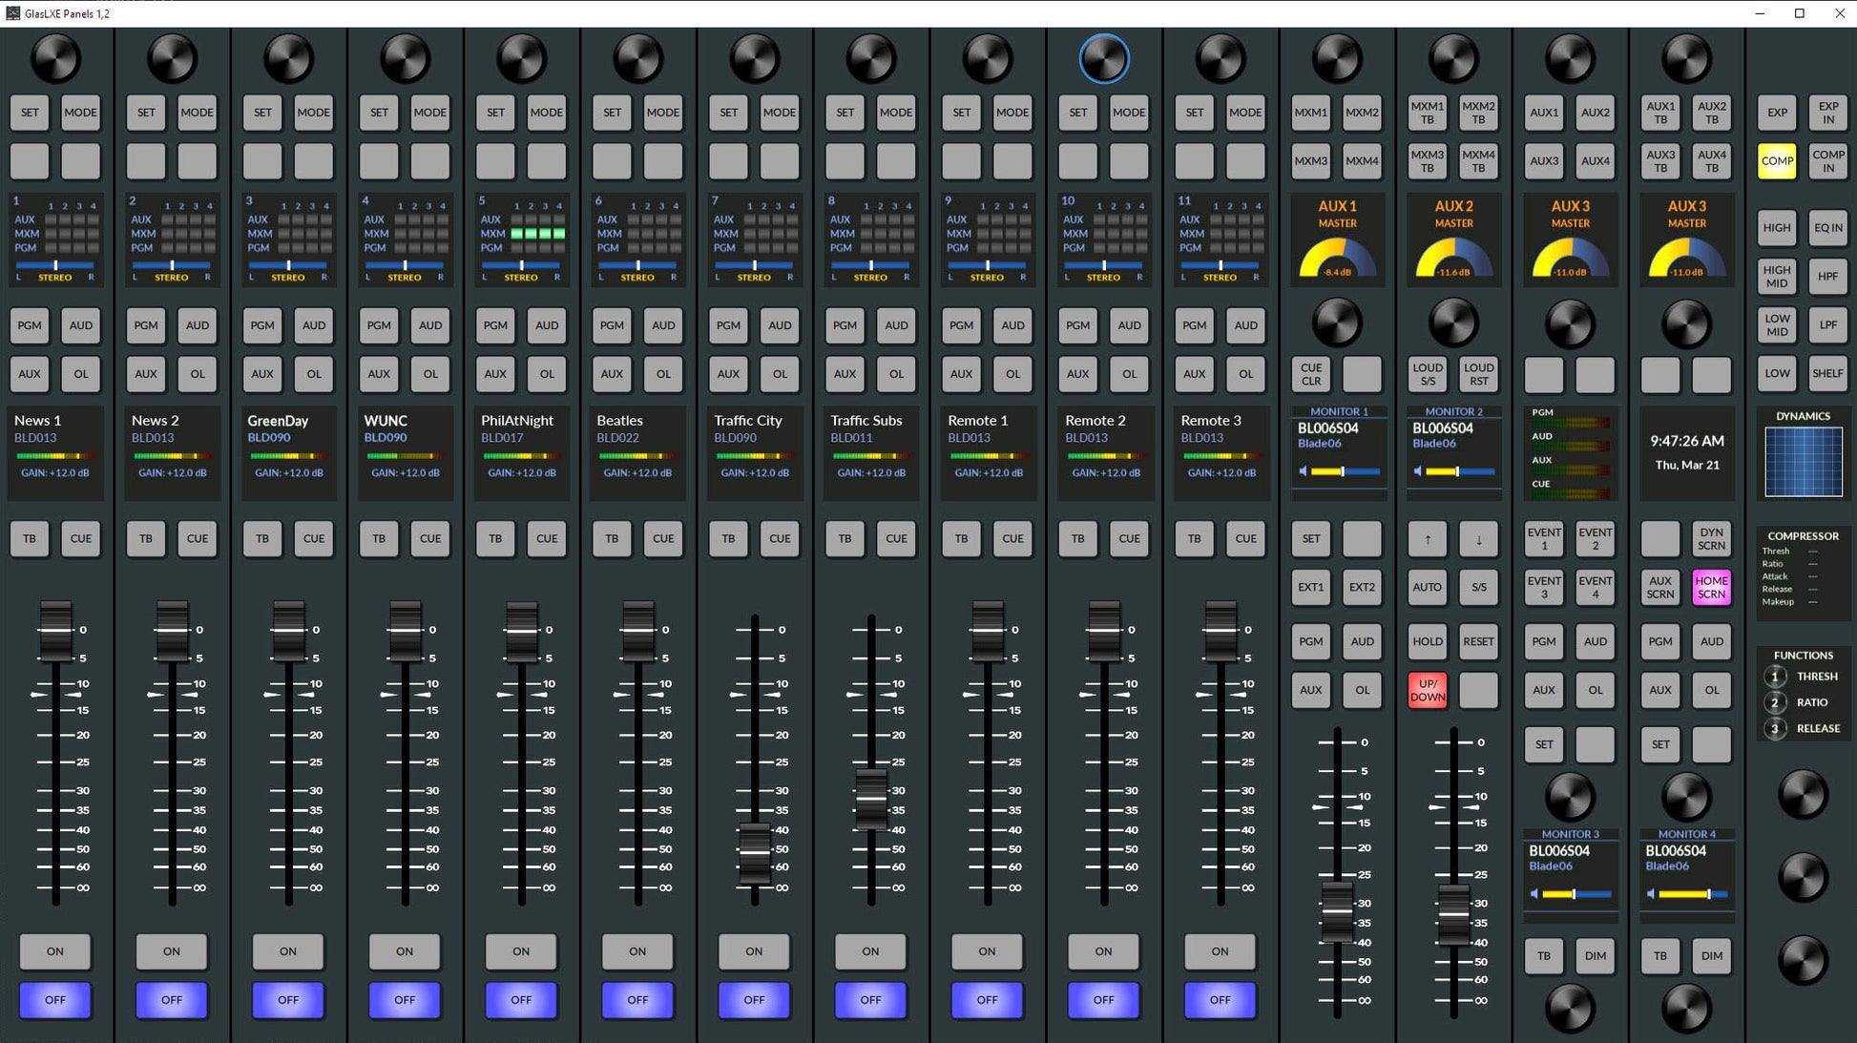Switch the Beatles channel OFF
The image size is (1857, 1043).
click(637, 999)
